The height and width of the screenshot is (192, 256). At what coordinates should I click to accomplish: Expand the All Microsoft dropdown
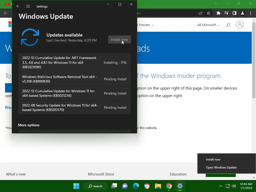point(208,25)
